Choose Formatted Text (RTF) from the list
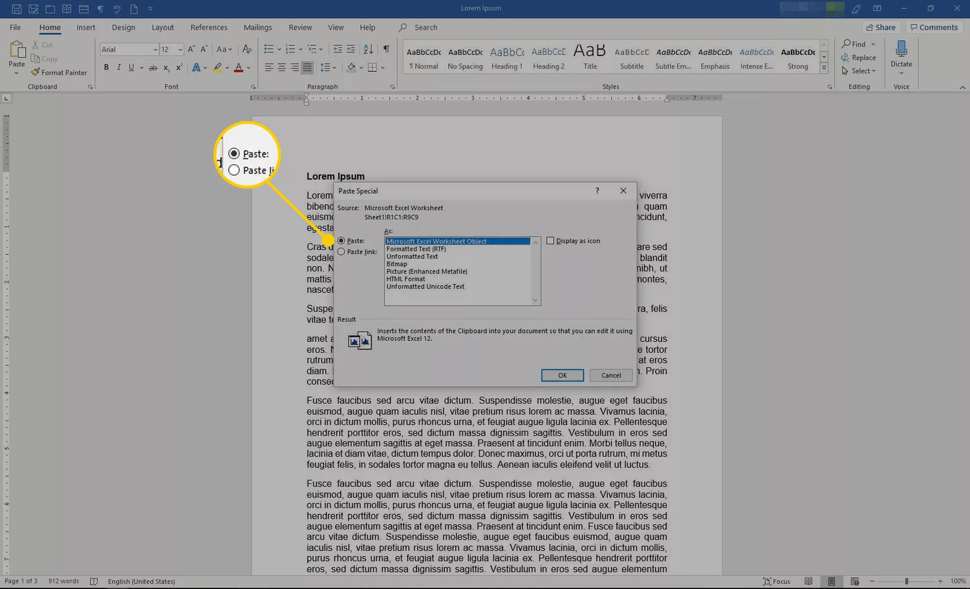Viewport: 970px width, 589px height. (416, 249)
